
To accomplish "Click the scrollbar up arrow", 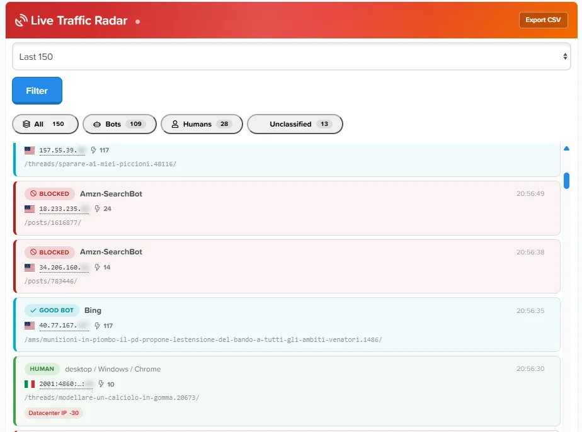I will pyautogui.click(x=566, y=149).
